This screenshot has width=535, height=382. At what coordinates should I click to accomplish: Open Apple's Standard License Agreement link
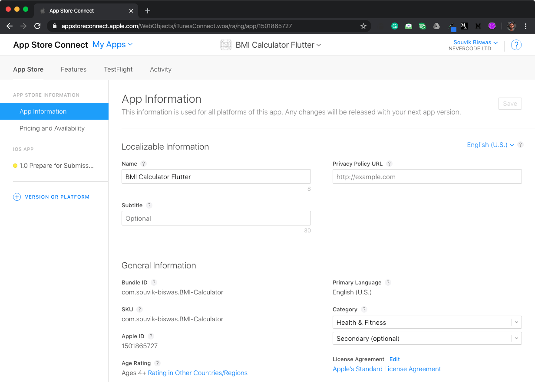[x=386, y=369]
